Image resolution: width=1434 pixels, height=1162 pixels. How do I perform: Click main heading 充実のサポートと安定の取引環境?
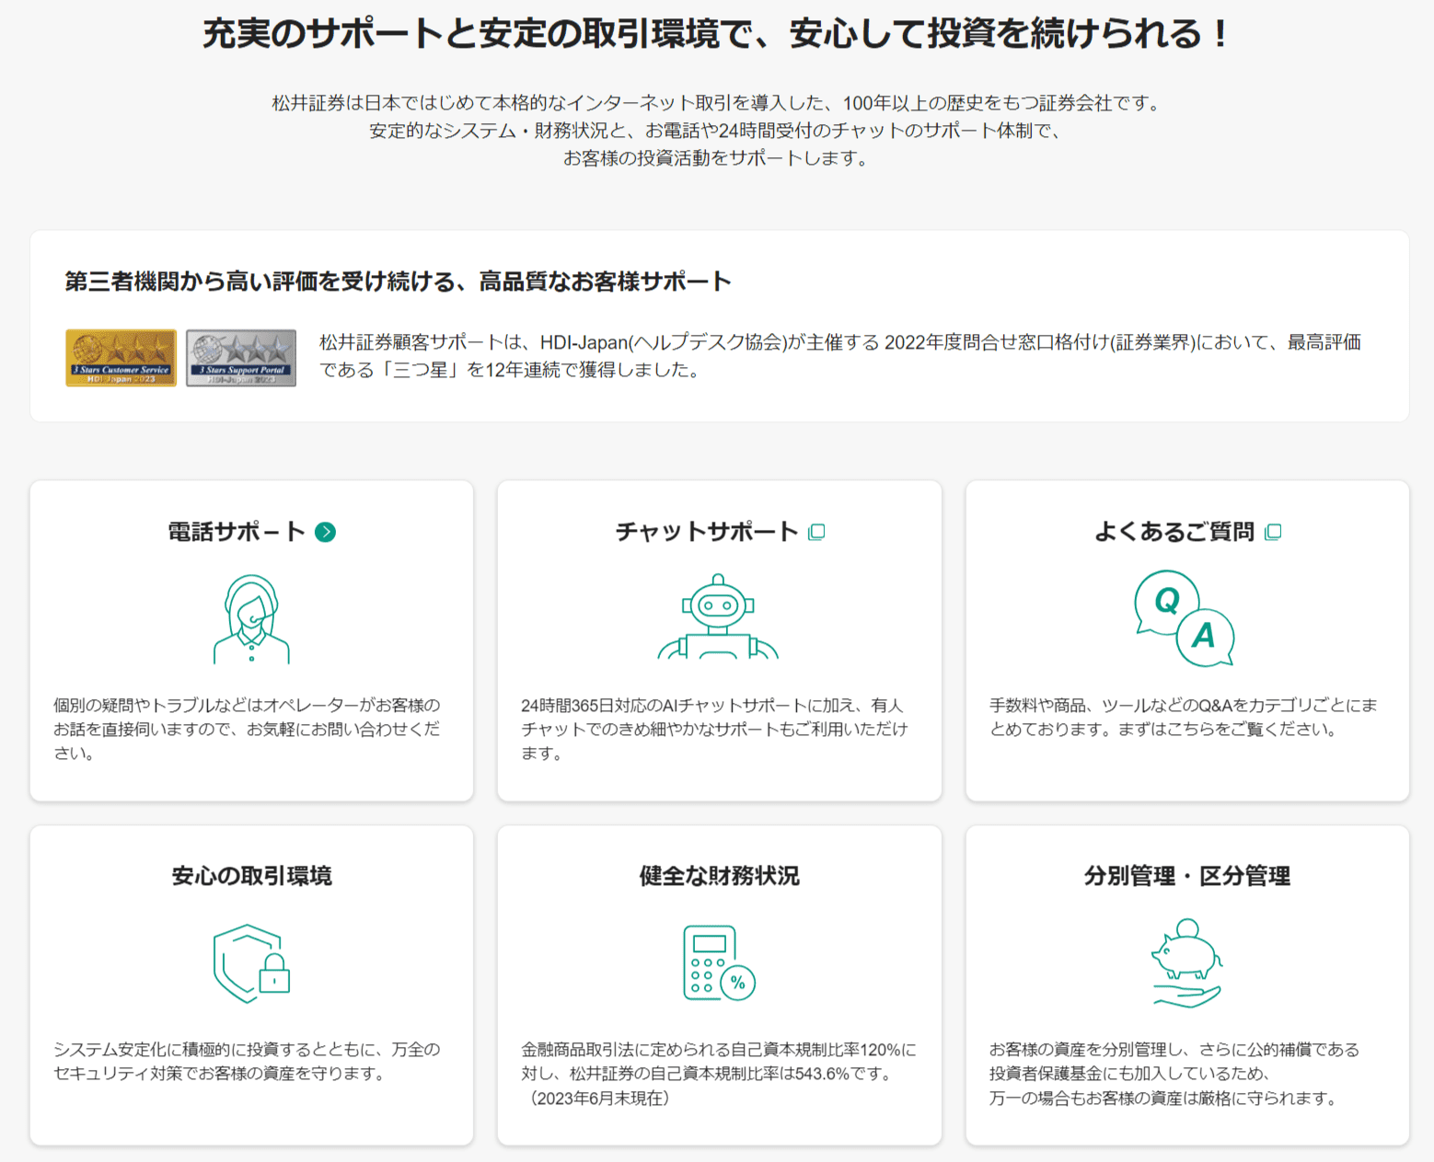(x=716, y=34)
